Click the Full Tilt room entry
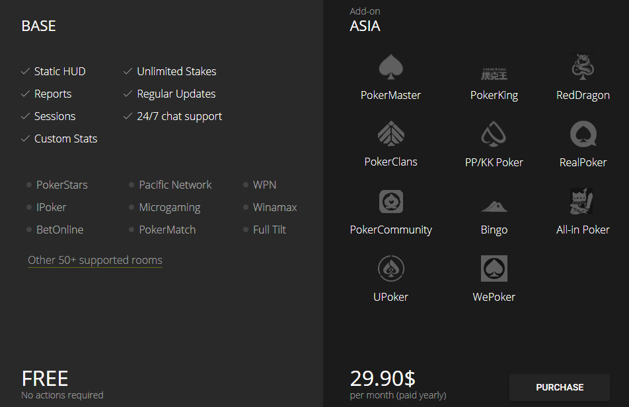 click(x=270, y=230)
